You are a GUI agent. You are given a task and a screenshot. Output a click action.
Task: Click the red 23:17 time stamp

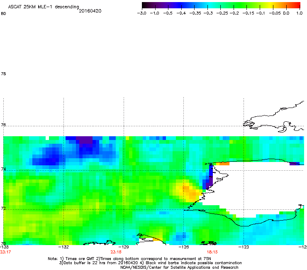tap(5, 252)
